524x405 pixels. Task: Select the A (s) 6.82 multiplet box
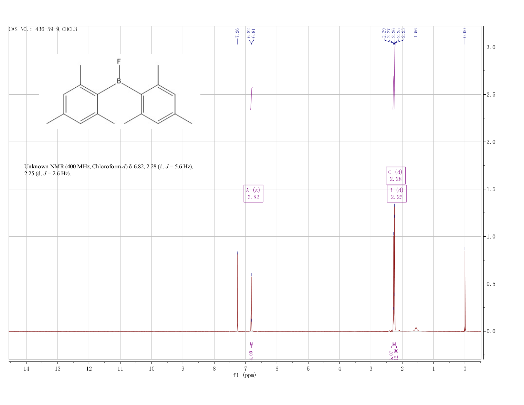(253, 193)
